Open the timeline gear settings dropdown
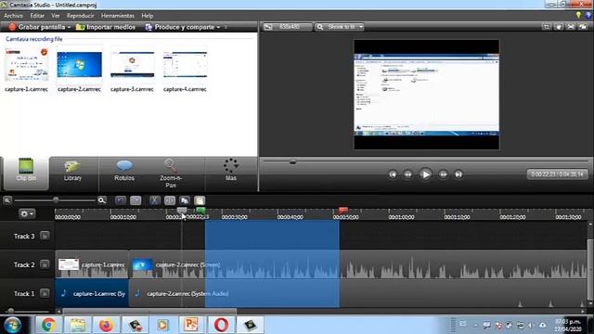 [27, 214]
